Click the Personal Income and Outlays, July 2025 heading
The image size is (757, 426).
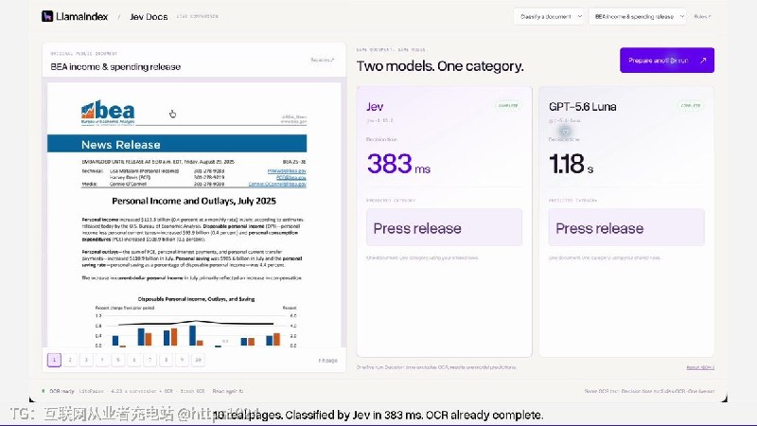click(194, 201)
